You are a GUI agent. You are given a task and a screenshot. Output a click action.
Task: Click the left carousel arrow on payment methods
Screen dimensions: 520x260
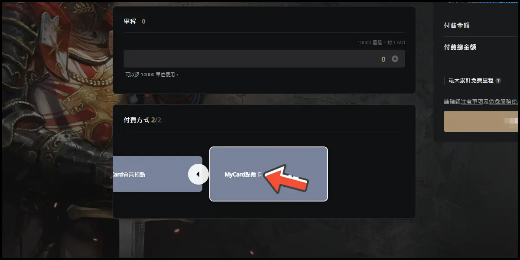pos(198,174)
